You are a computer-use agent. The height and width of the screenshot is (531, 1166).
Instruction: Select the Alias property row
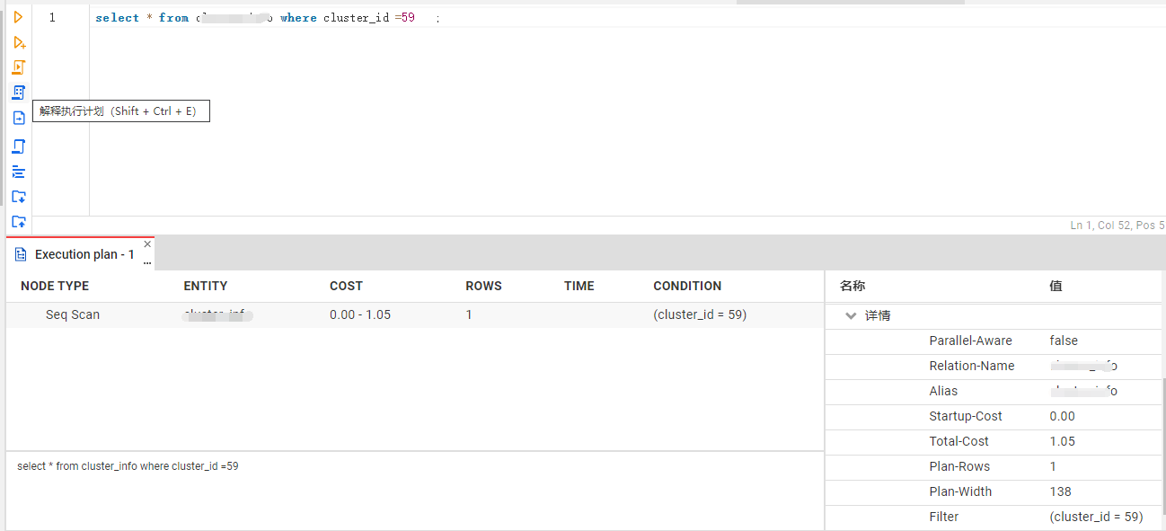point(993,392)
